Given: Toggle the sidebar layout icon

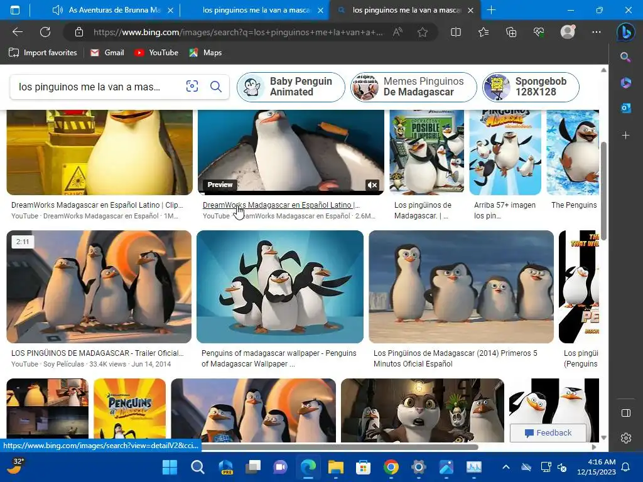Looking at the screenshot, I should 626,413.
